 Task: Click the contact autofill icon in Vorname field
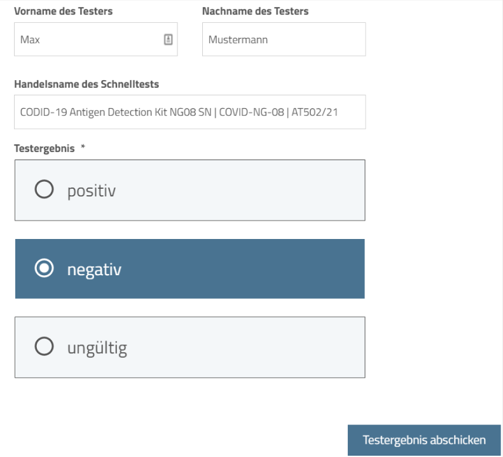[169, 39]
